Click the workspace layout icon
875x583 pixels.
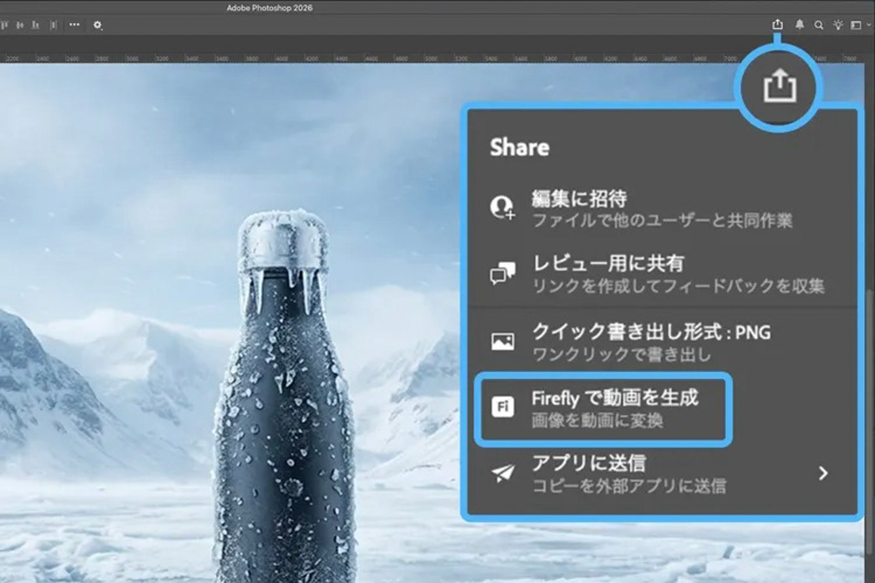click(x=857, y=25)
